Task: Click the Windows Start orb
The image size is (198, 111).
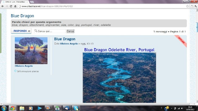Action: coord(4,108)
